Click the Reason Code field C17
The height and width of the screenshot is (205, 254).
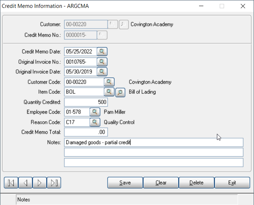pos(77,122)
